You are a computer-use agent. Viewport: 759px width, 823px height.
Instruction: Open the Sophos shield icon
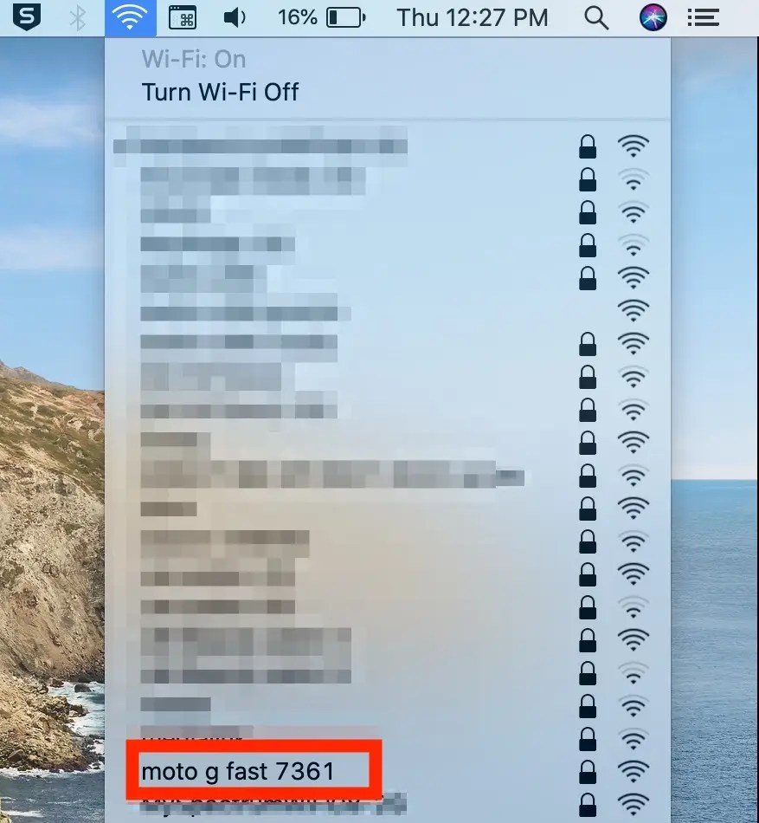pos(26,18)
